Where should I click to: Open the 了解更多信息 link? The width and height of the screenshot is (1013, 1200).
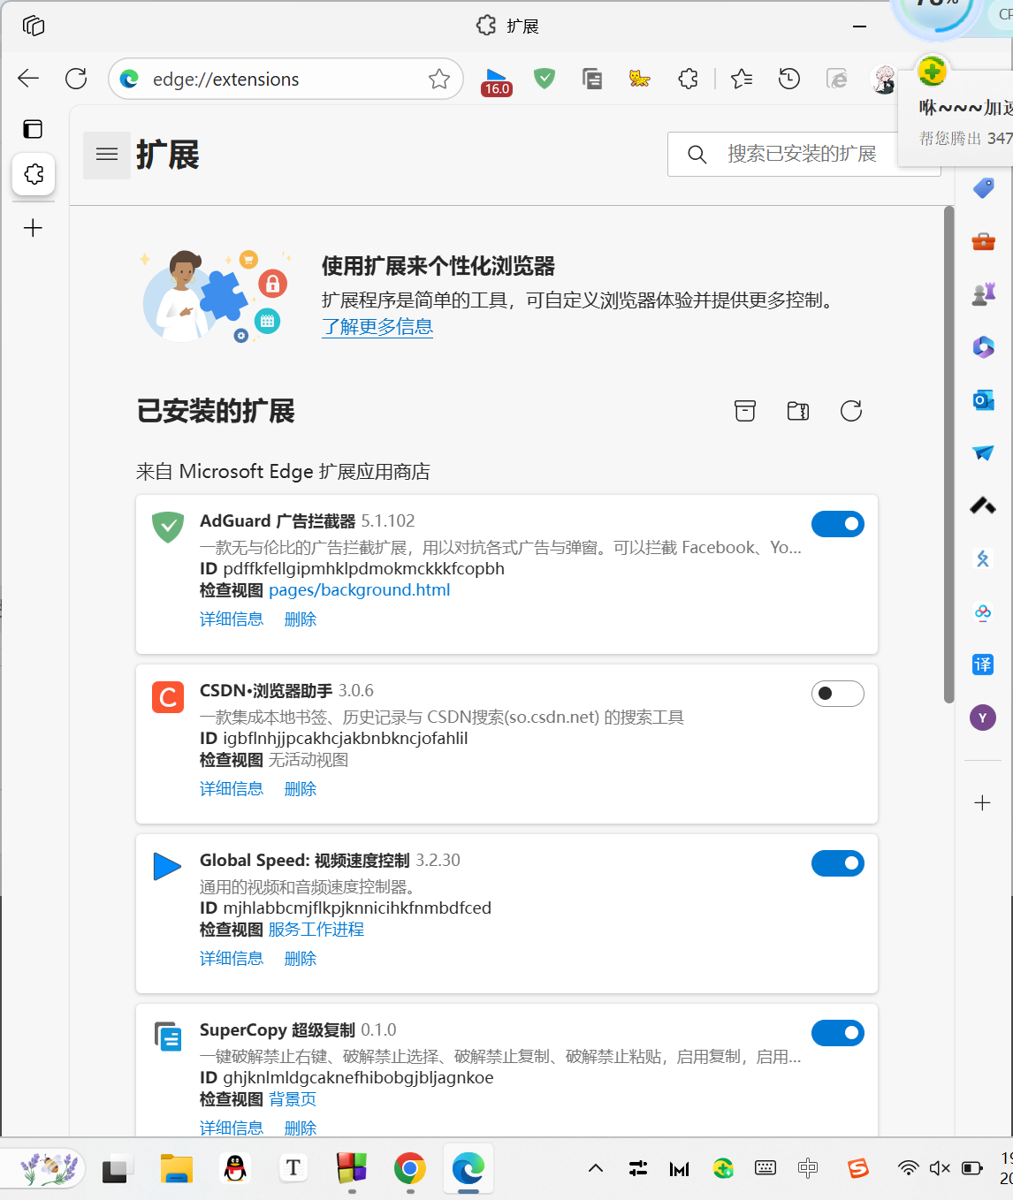coord(377,327)
